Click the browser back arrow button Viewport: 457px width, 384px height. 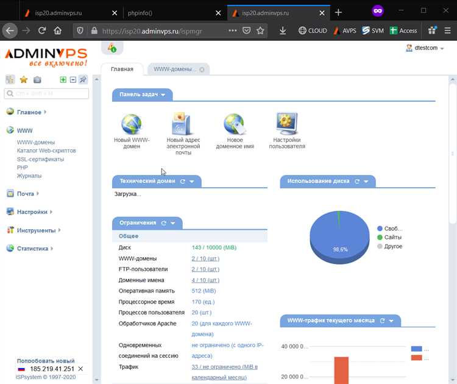tap(10, 30)
